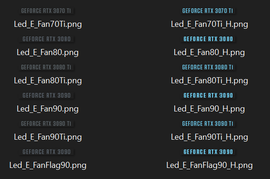Select gray GeForce RTX 3080 image above Led_E_Fan80.png

[46, 39]
